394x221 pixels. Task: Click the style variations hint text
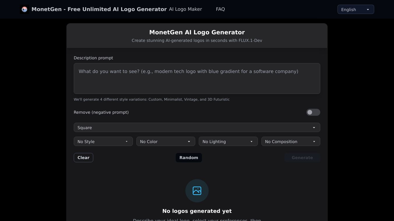152,99
